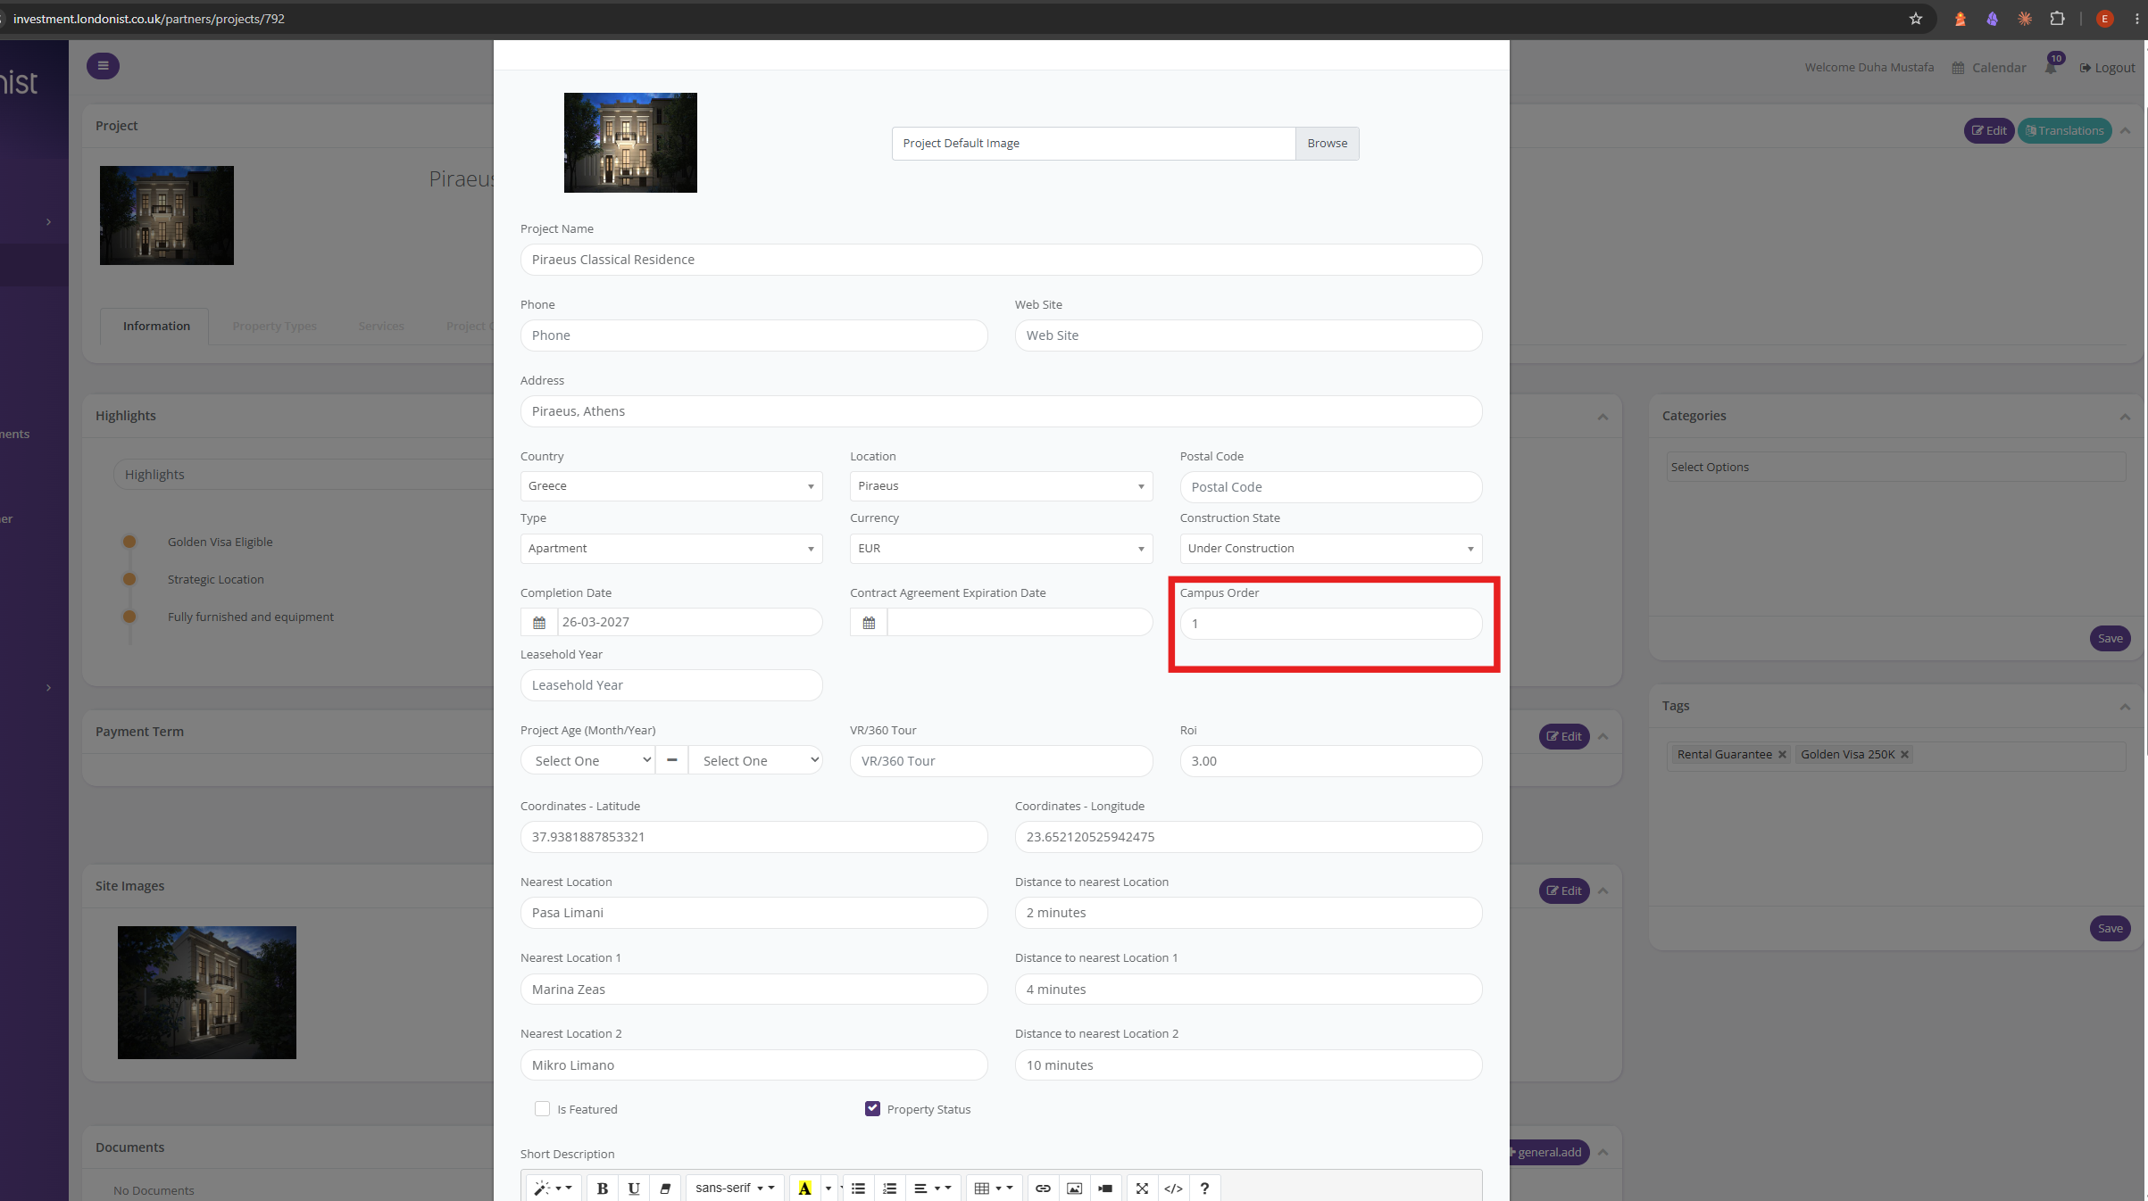
Task: Open the editor help dialog
Action: point(1204,1188)
